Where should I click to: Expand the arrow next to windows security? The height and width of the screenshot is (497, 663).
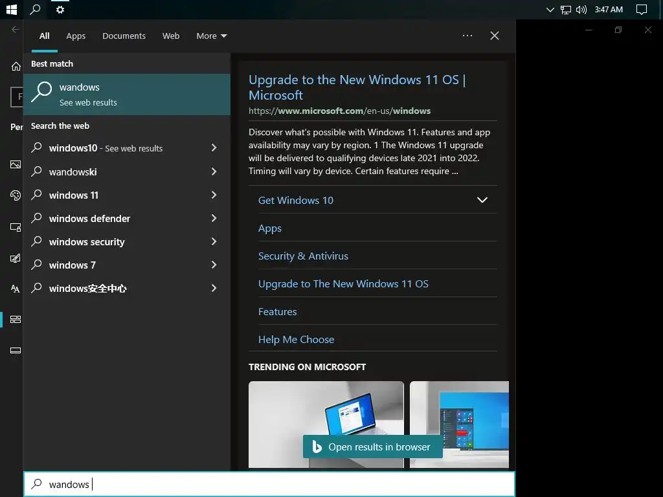(214, 241)
